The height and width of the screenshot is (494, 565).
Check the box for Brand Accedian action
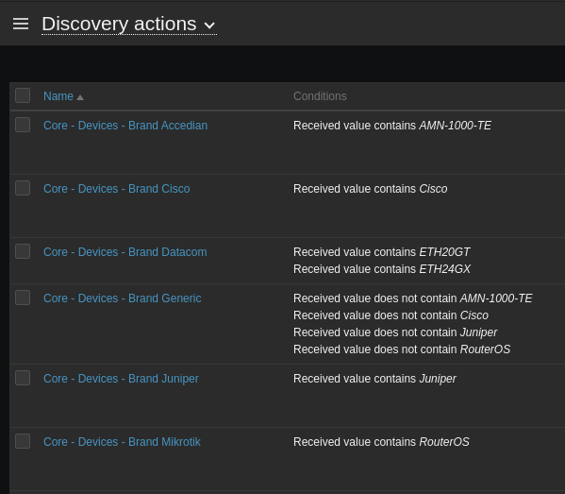pyautogui.click(x=23, y=125)
